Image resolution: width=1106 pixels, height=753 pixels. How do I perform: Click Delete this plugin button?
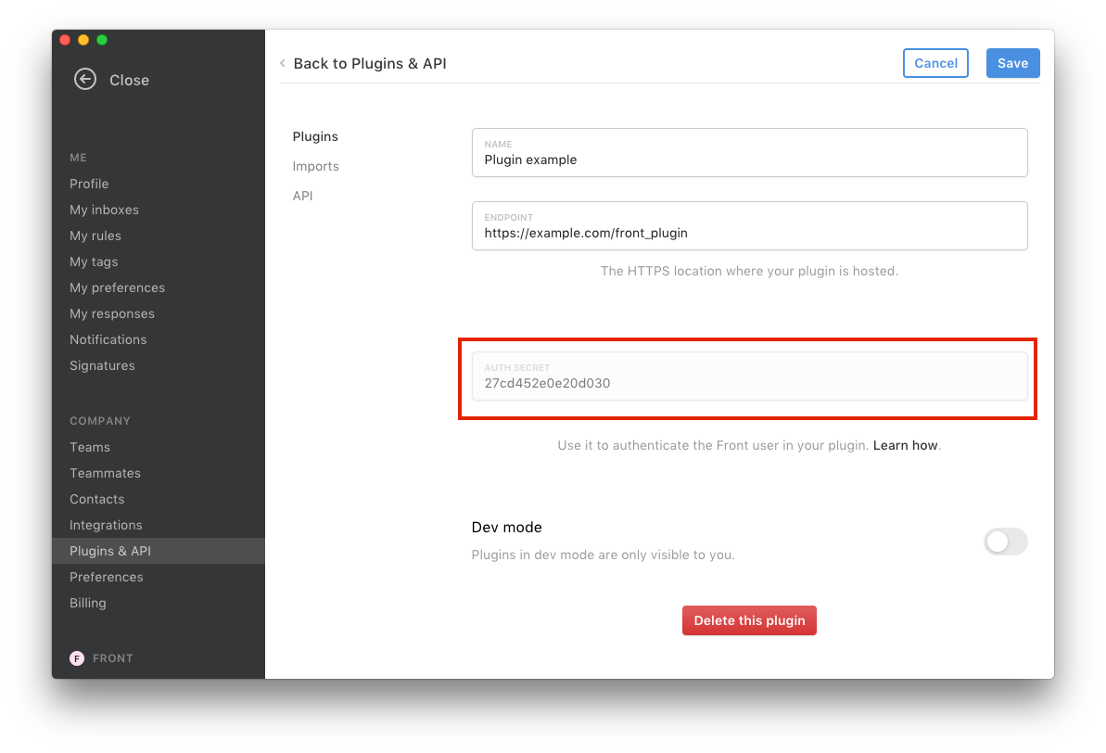pos(749,620)
